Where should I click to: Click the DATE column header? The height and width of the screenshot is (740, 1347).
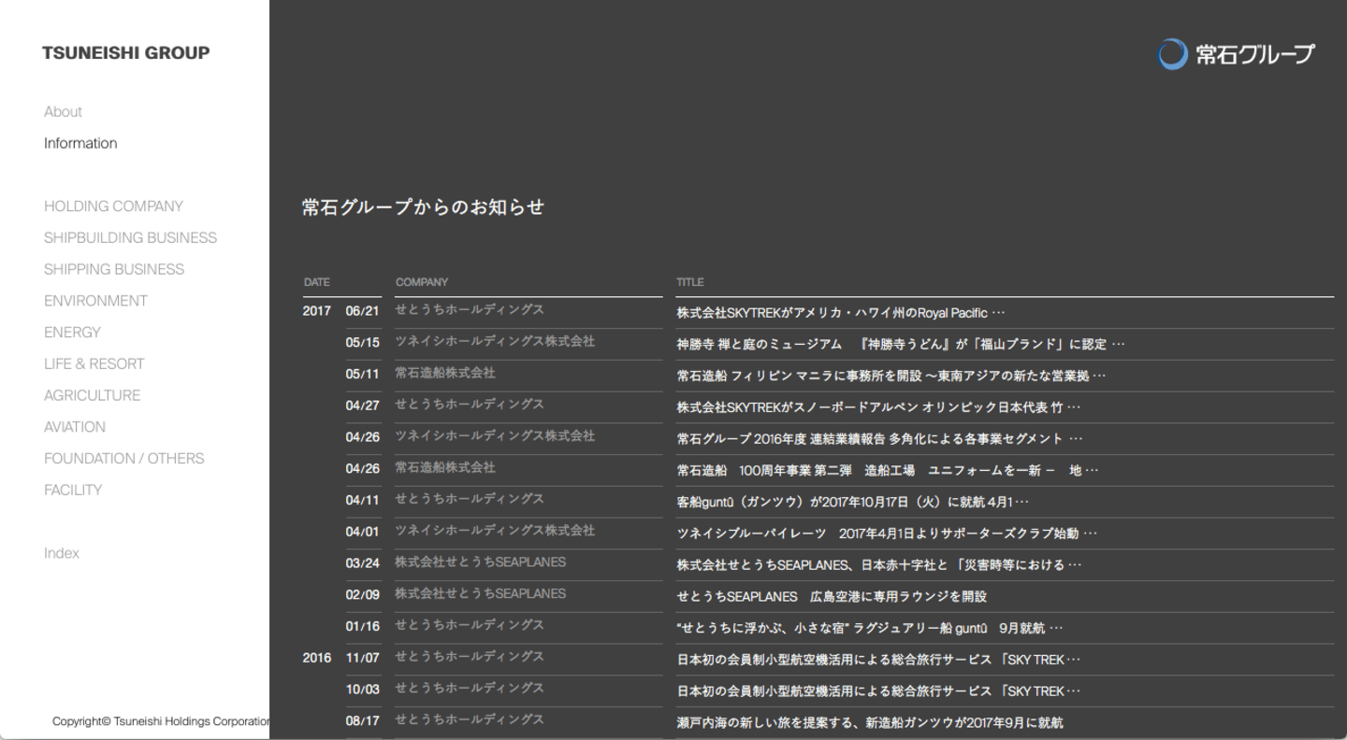pyautogui.click(x=317, y=282)
